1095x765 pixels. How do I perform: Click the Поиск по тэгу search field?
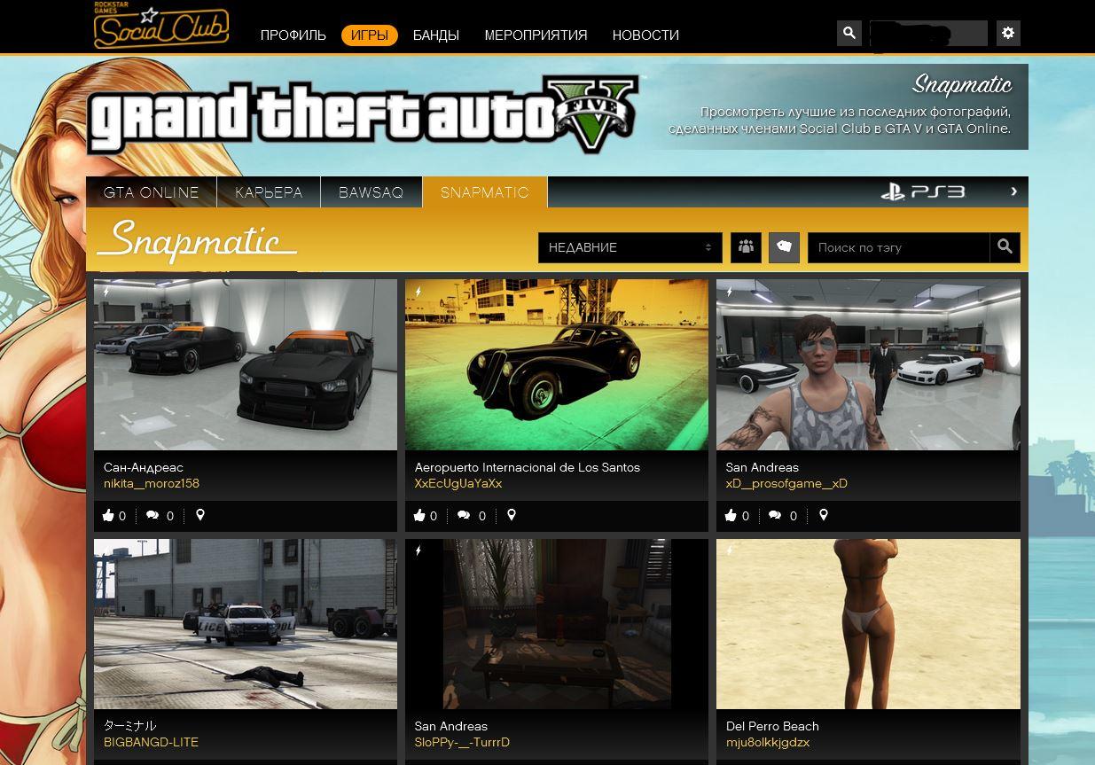(898, 247)
